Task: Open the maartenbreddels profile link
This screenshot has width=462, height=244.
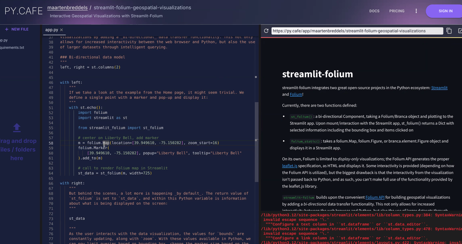Action: [67, 8]
